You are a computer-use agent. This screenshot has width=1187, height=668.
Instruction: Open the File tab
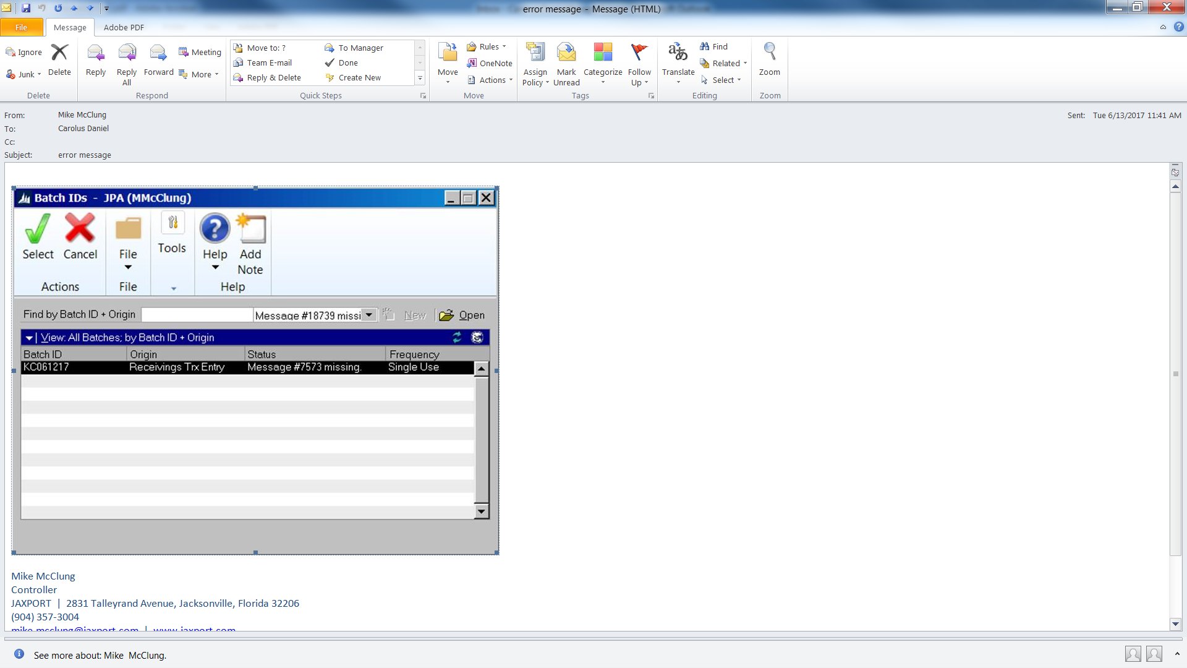point(21,27)
